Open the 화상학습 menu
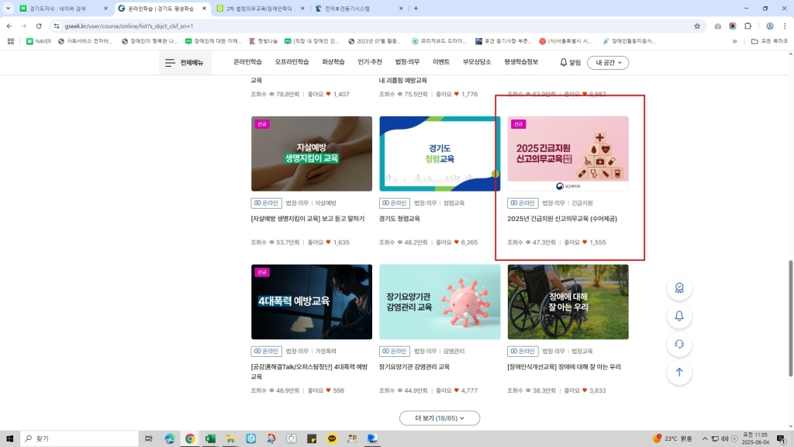The height and width of the screenshot is (447, 794). coord(333,62)
